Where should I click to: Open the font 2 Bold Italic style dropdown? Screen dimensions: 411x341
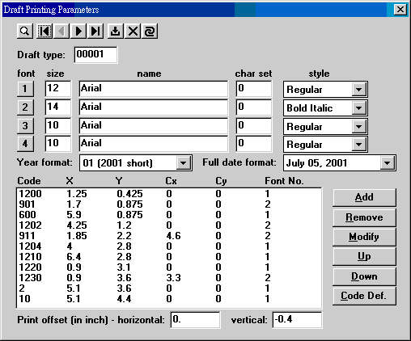pyautogui.click(x=358, y=108)
